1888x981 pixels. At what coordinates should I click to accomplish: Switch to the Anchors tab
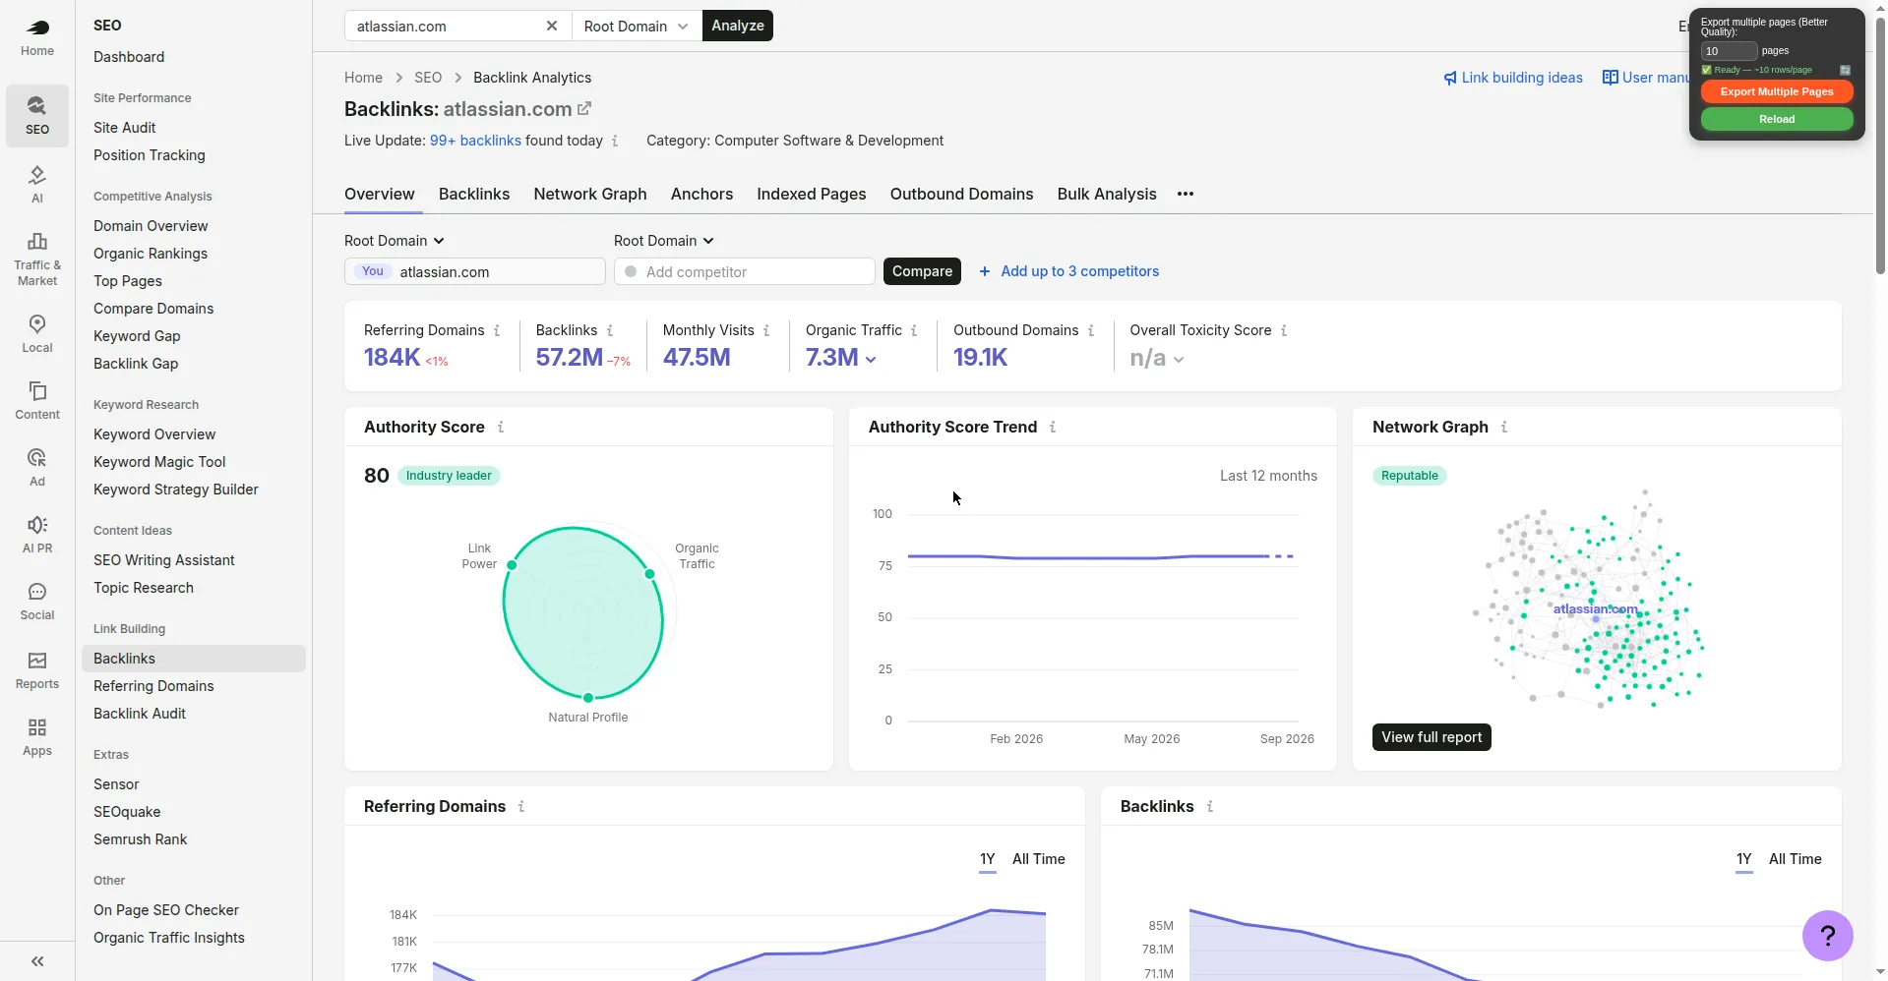pyautogui.click(x=701, y=194)
